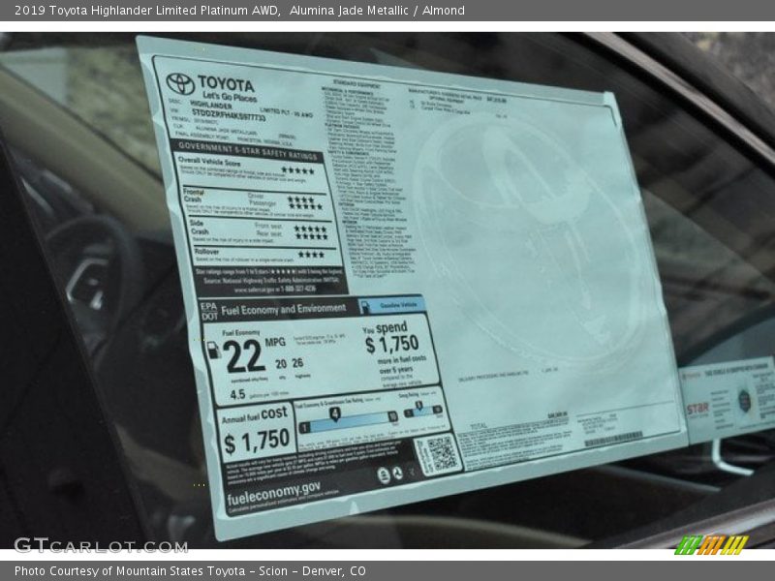Select the VIN 5TDDZRFH4KS977733
This screenshot has width=775, height=581.
click(x=229, y=115)
